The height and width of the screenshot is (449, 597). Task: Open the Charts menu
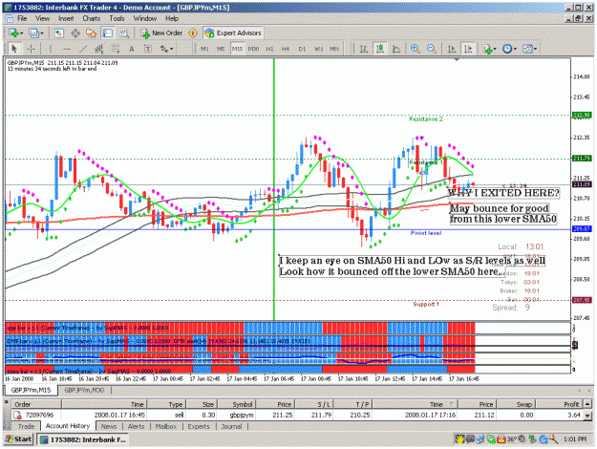click(92, 18)
